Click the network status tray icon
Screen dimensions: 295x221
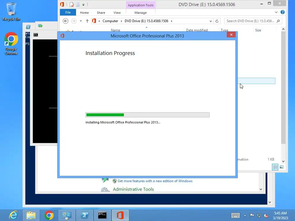tap(259, 215)
